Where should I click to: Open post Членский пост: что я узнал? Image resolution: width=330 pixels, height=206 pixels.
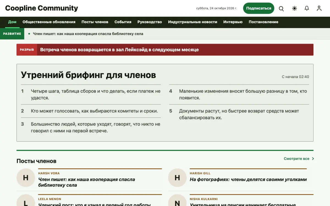point(94,204)
